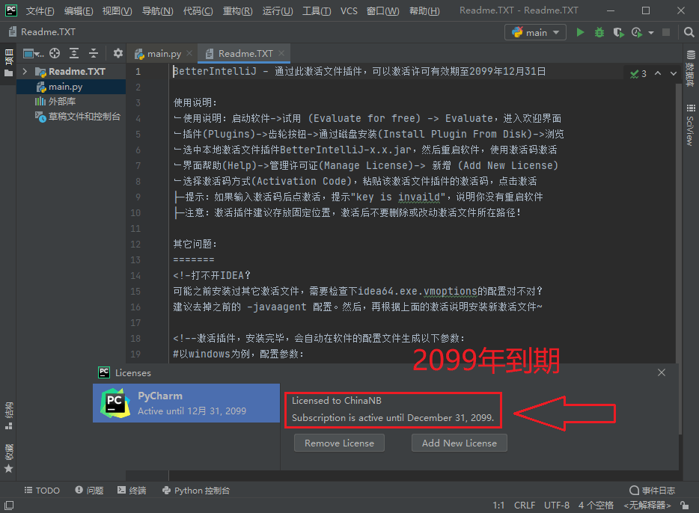The width and height of the screenshot is (699, 513).
Task: Open the Project view selector dropdown
Action: [x=34, y=54]
